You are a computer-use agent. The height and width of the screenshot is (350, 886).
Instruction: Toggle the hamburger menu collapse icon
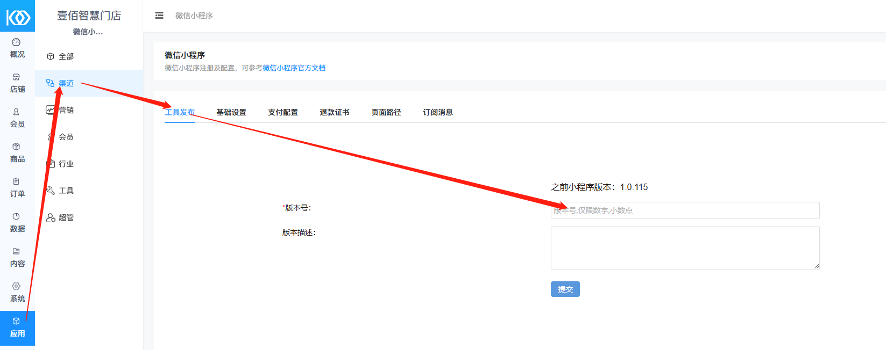tap(159, 16)
